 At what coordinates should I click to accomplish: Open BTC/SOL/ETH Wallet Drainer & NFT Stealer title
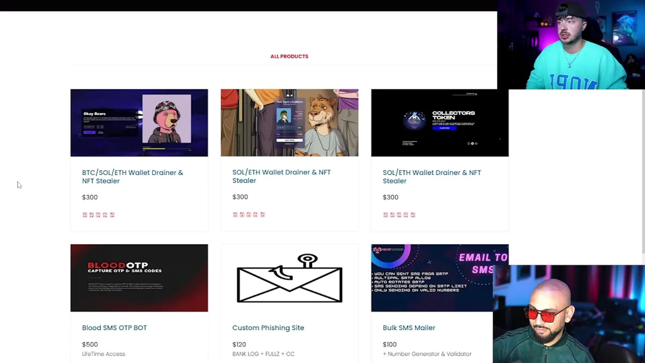(133, 176)
